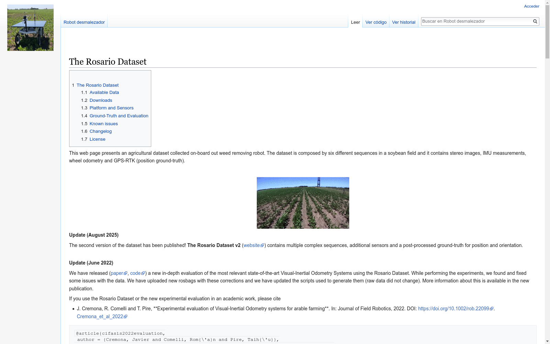Click the @article{cifasis2022evaluation code line

[x=120, y=333]
